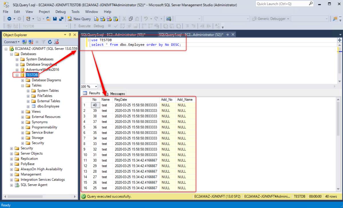Click the Filter icon in Object Explorer toolbar
This screenshot has height=208, width=343.
tap(43, 42)
